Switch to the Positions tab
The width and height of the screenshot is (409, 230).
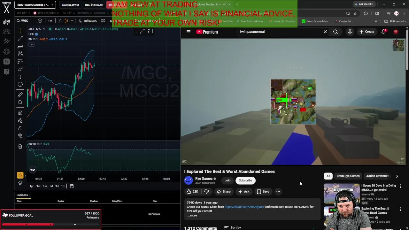(100, 13)
